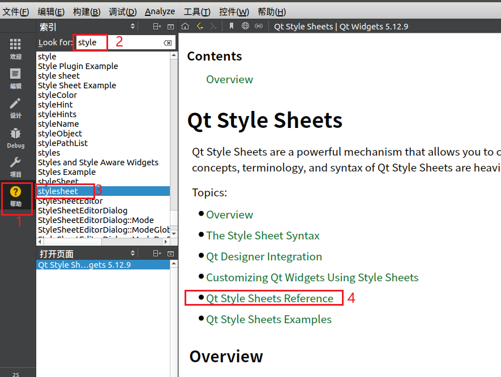Click the split icon in the index (索引) panel header
Image resolution: width=501 pixels, height=377 pixels.
157,27
